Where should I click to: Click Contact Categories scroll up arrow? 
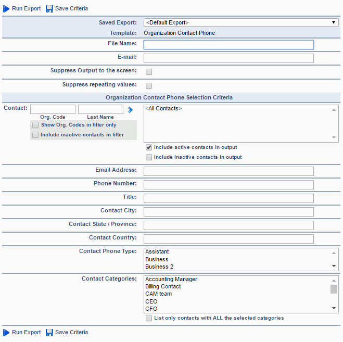click(x=334, y=281)
